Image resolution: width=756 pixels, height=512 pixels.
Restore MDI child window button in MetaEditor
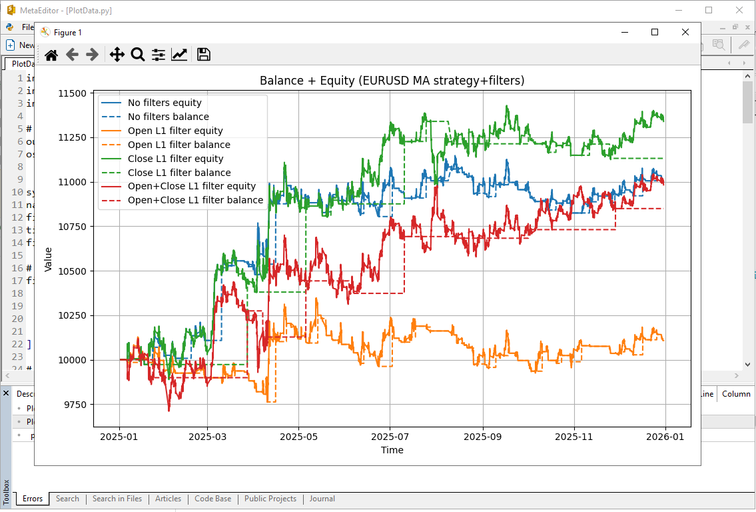[x=735, y=27]
